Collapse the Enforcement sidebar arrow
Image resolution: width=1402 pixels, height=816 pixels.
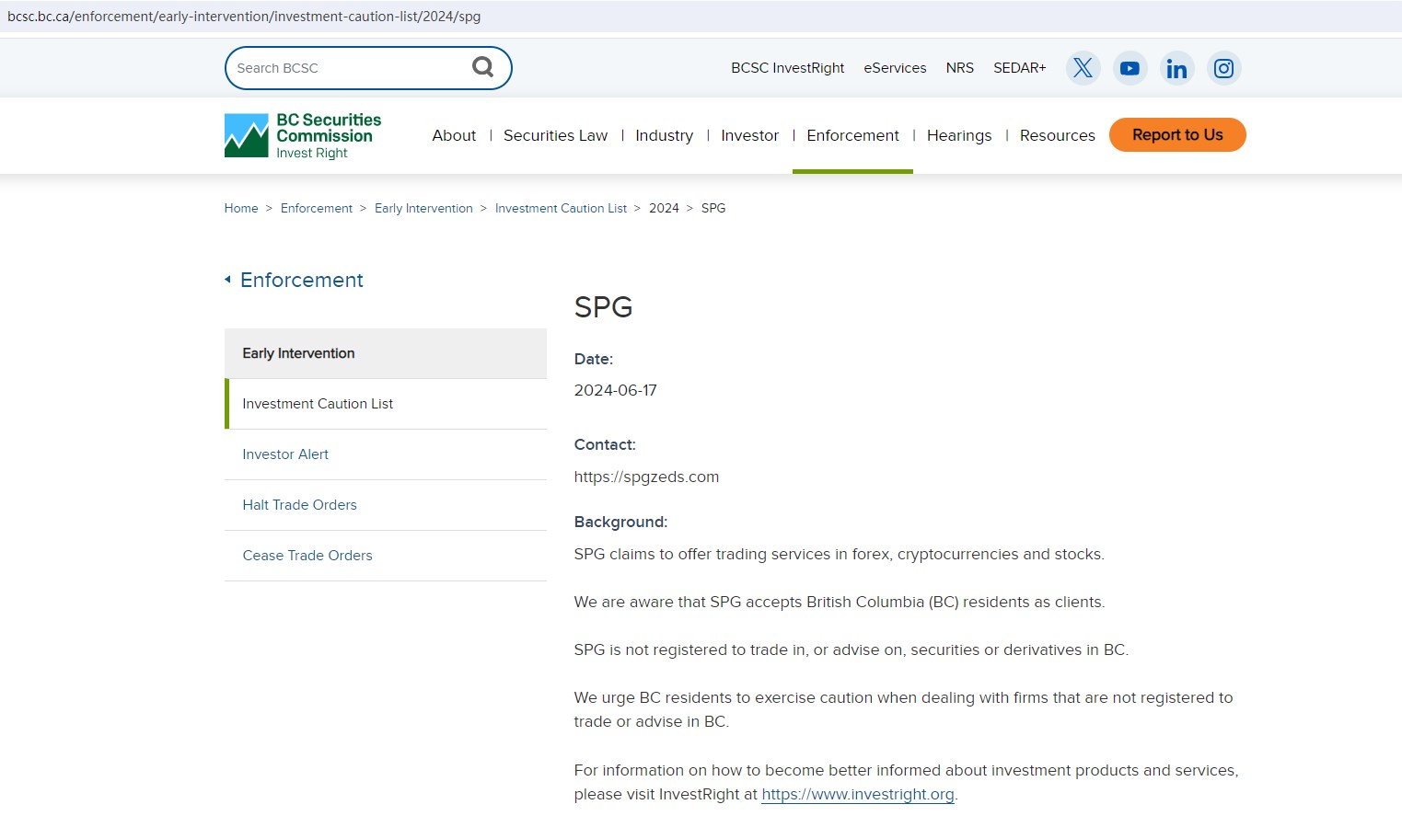228,280
